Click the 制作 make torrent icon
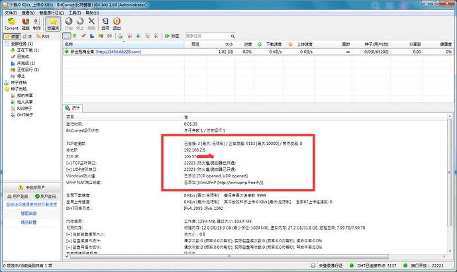Image resolution: width=457 pixels, height=272 pixels. point(37,24)
